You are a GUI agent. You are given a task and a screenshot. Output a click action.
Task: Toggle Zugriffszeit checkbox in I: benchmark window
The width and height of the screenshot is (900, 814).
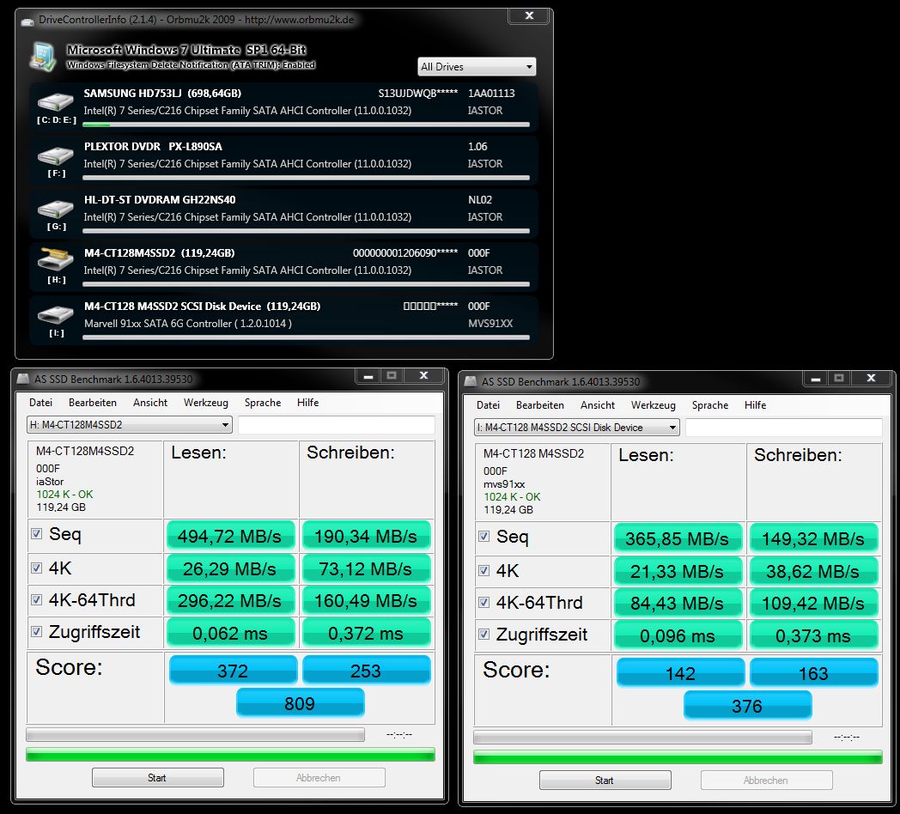[x=483, y=634]
